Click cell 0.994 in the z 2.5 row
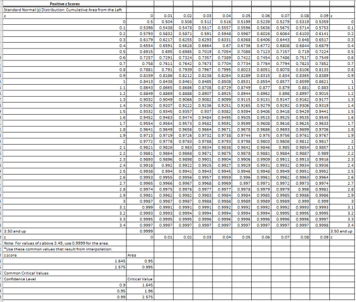 coord(163,171)
